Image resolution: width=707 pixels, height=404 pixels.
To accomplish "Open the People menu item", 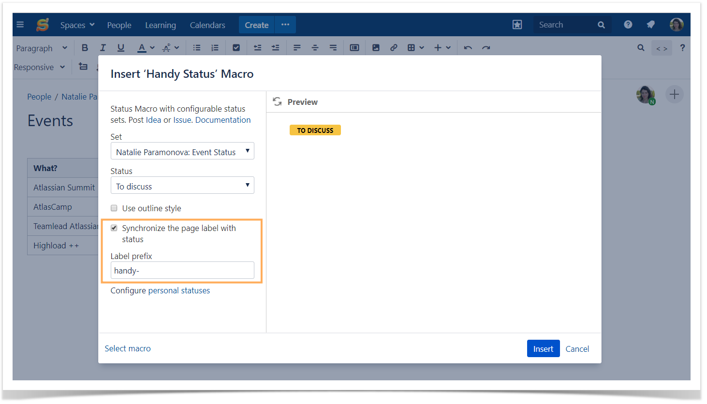I will pyautogui.click(x=119, y=25).
